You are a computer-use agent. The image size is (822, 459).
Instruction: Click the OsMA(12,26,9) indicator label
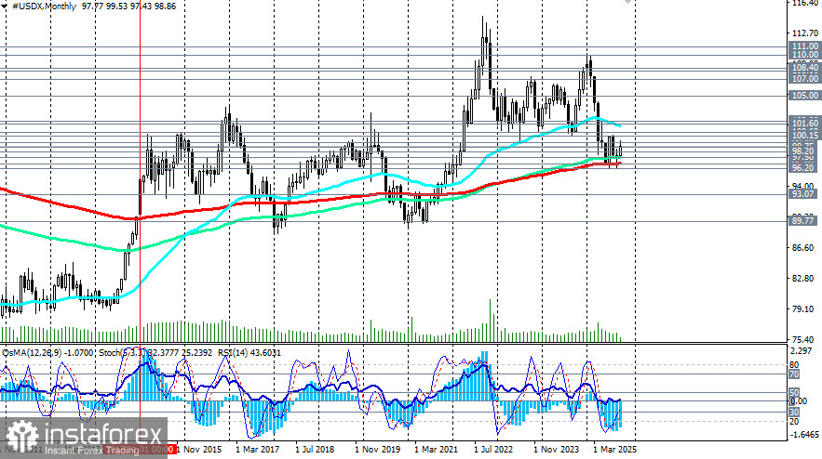click(x=47, y=353)
